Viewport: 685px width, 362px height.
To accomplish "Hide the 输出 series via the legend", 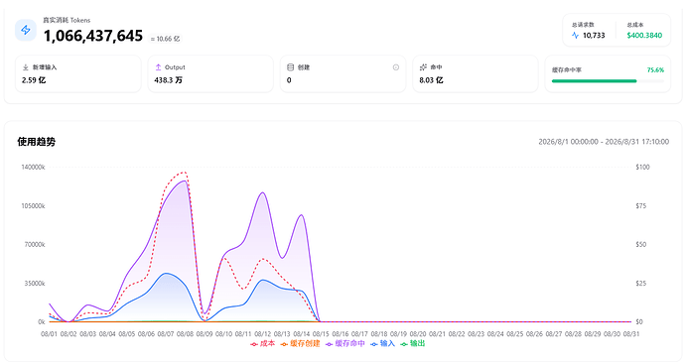I will click(x=412, y=344).
